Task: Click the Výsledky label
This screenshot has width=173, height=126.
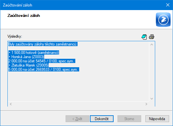Action: pyautogui.click(x=15, y=36)
